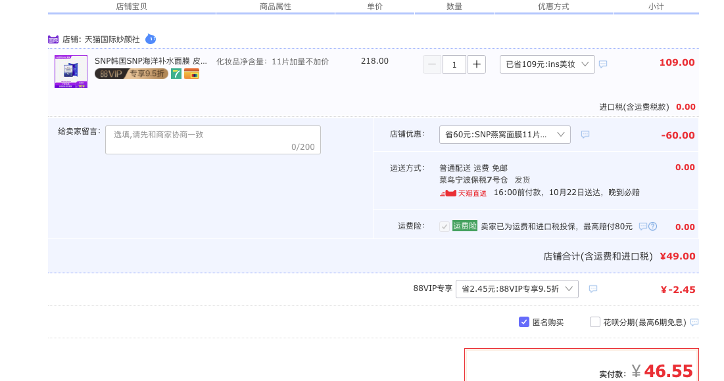Click the 商品属性 column header

(x=276, y=7)
